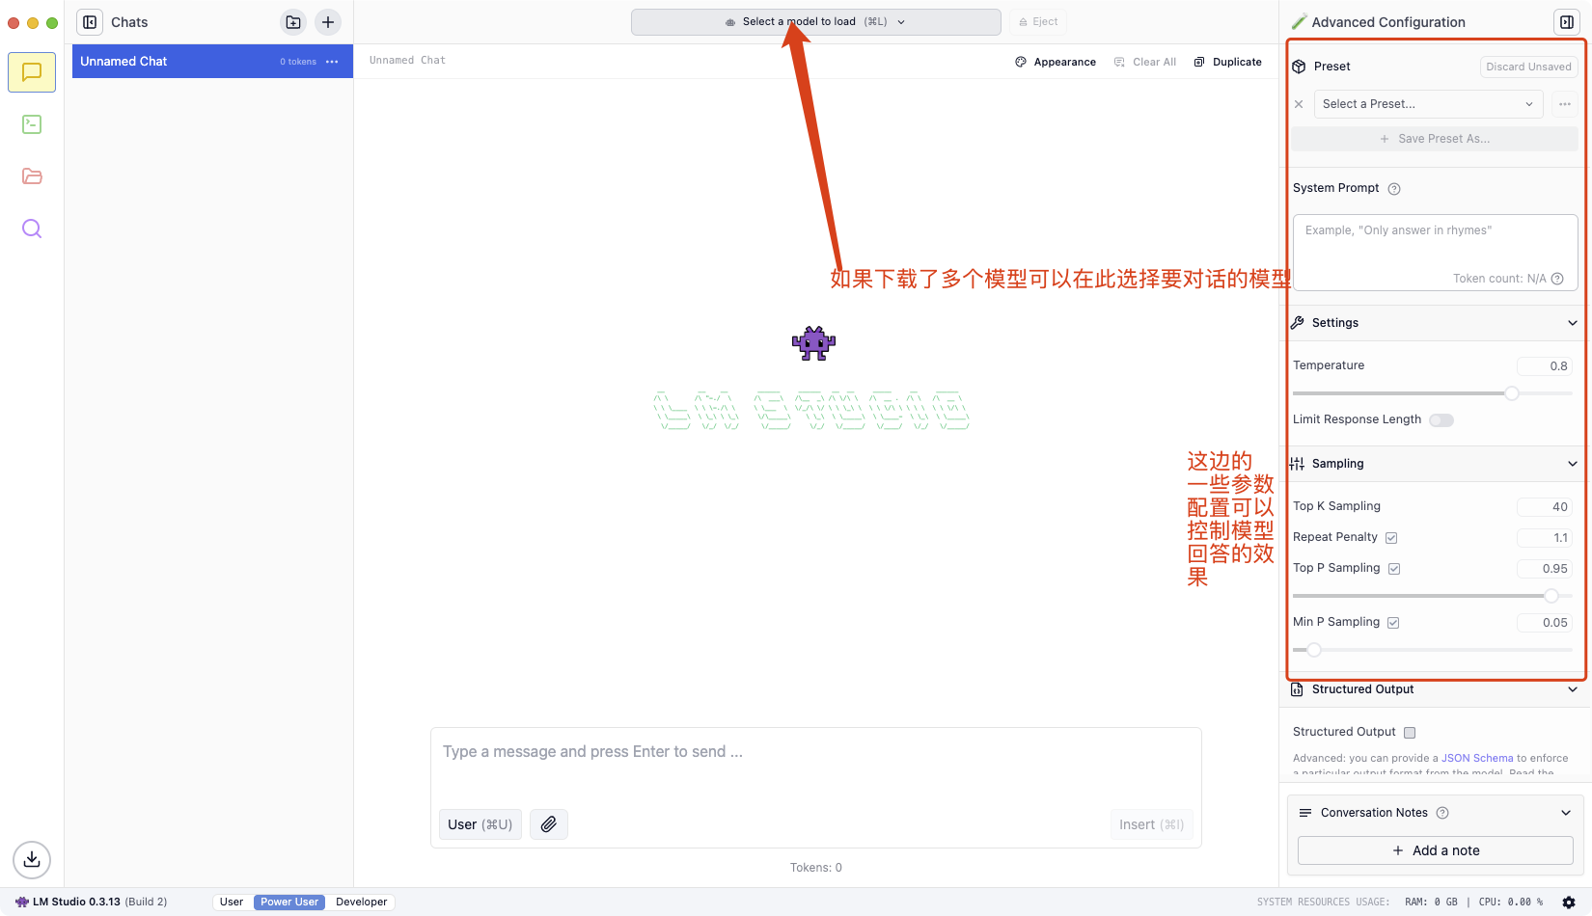Show System Prompt help tooltip icon
This screenshot has width=1592, height=916.
[x=1394, y=189]
